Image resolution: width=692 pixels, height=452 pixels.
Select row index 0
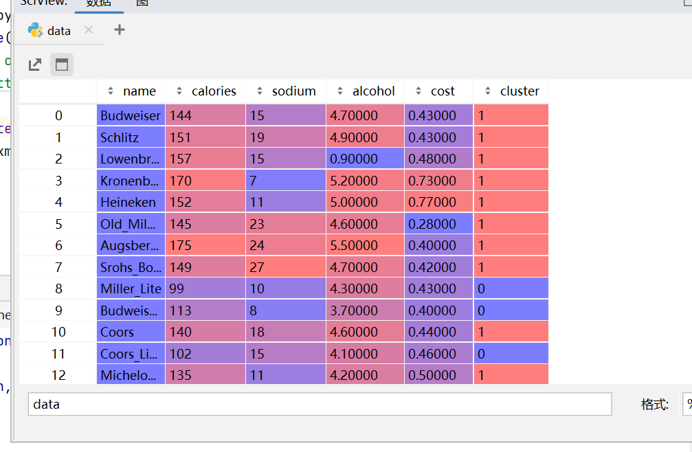58,115
